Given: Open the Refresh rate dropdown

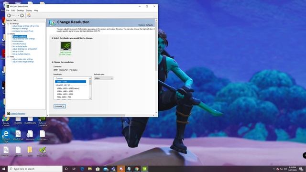Looking at the screenshot, I should pyautogui.click(x=104, y=78).
